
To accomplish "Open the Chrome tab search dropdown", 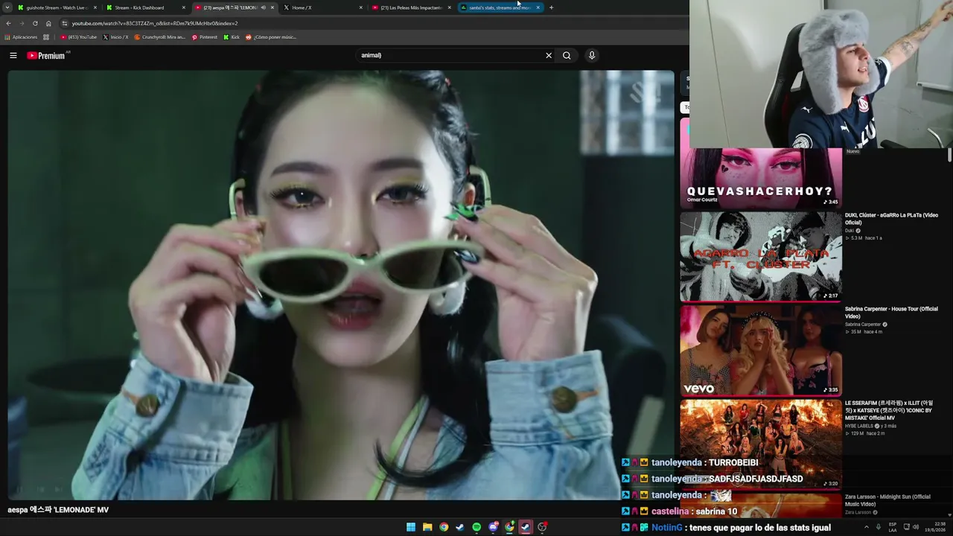I will coord(7,7).
